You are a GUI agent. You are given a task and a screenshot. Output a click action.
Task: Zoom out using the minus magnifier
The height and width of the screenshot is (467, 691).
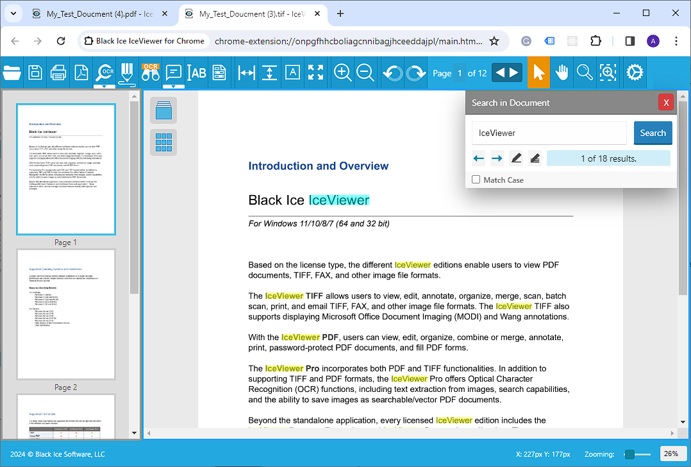pyautogui.click(x=365, y=72)
